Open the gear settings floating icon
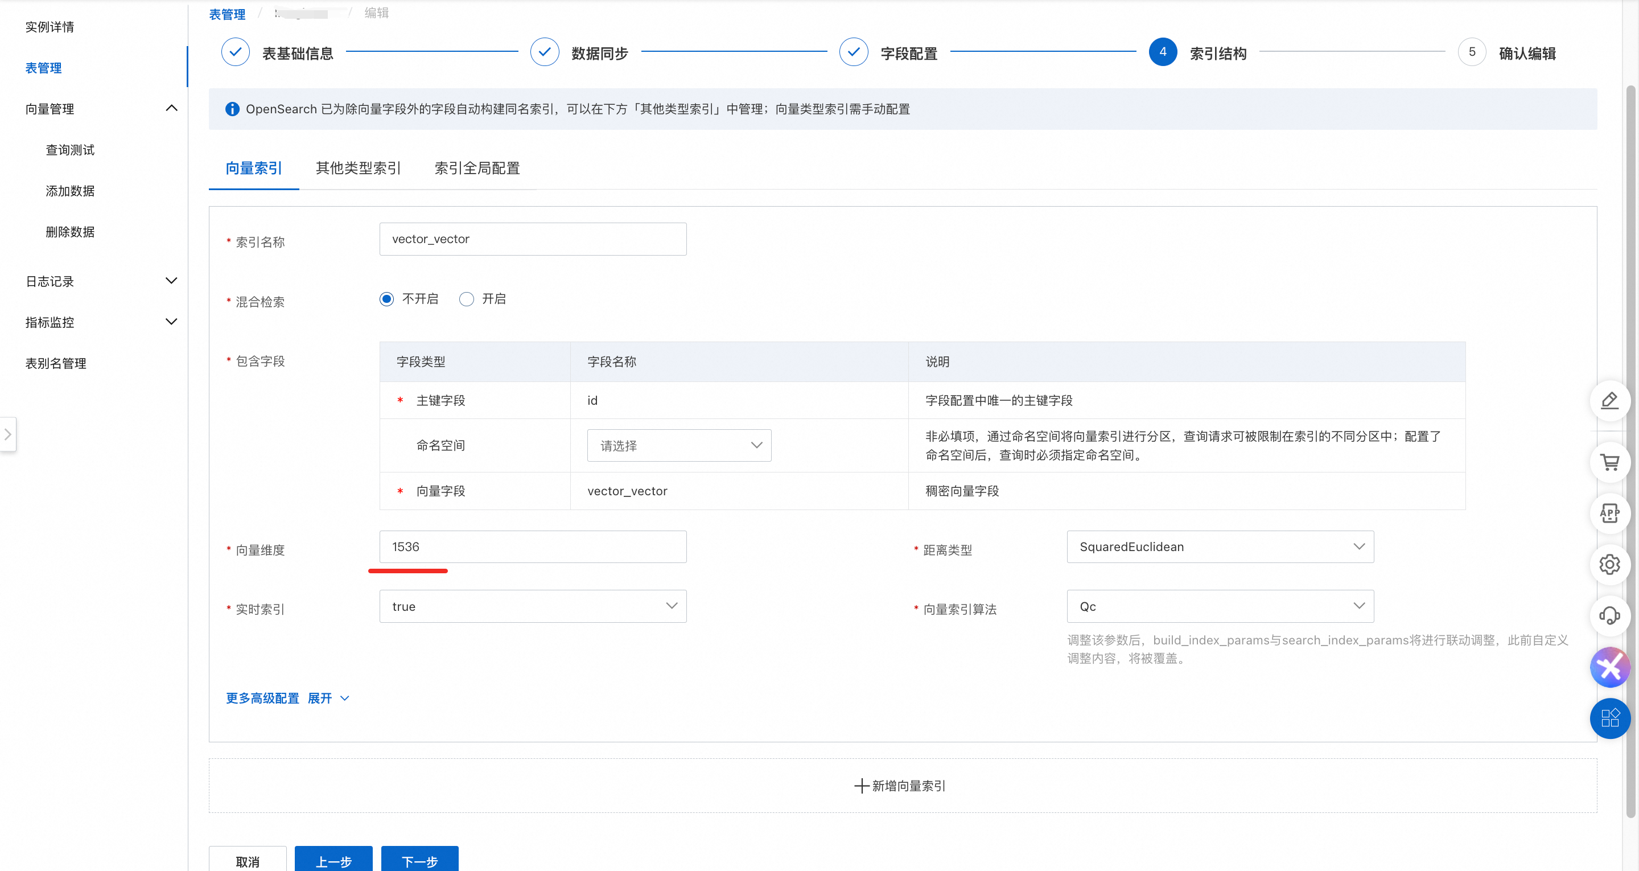This screenshot has width=1639, height=871. click(x=1609, y=564)
